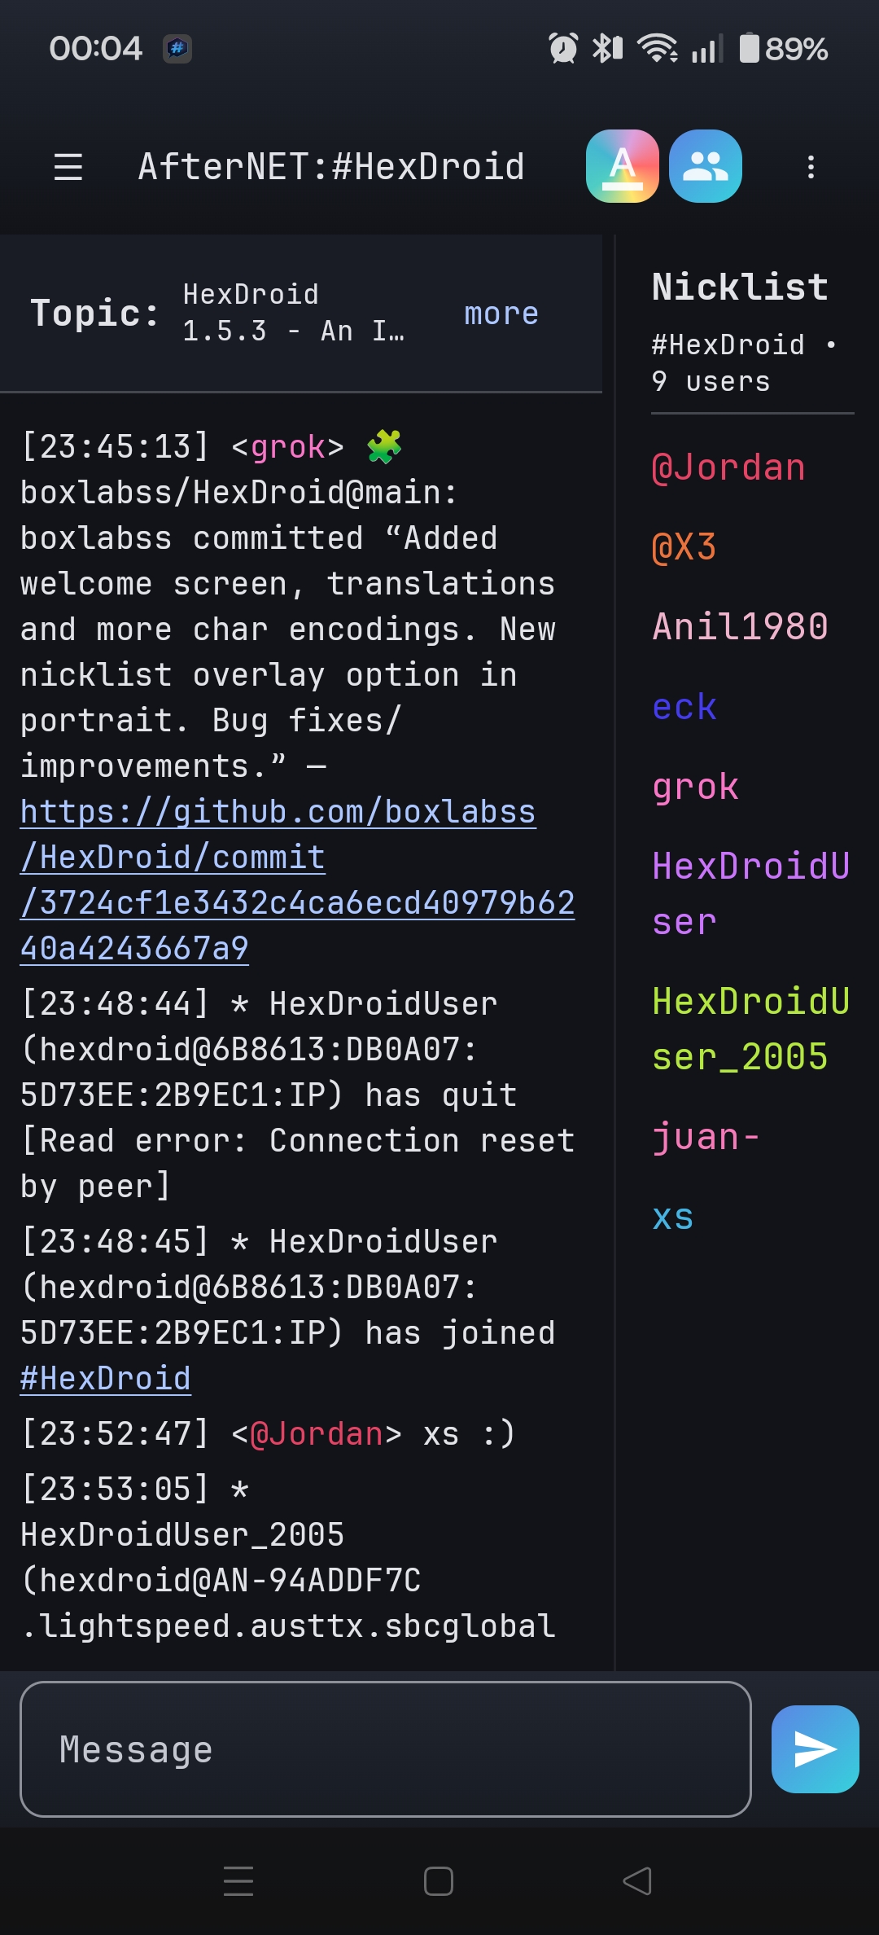Click the #HexDroid channel link in chat
The width and height of the screenshot is (879, 1935).
(104, 1378)
